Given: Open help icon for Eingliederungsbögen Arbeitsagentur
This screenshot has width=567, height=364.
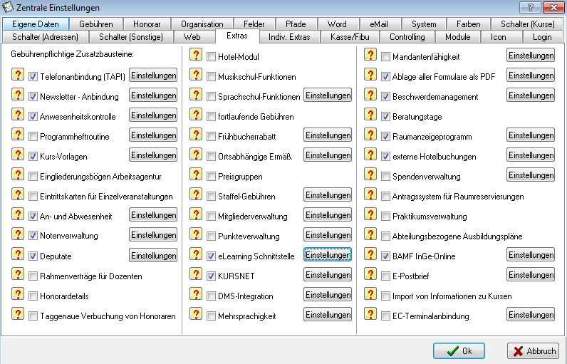Looking at the screenshot, I should tap(18, 175).
